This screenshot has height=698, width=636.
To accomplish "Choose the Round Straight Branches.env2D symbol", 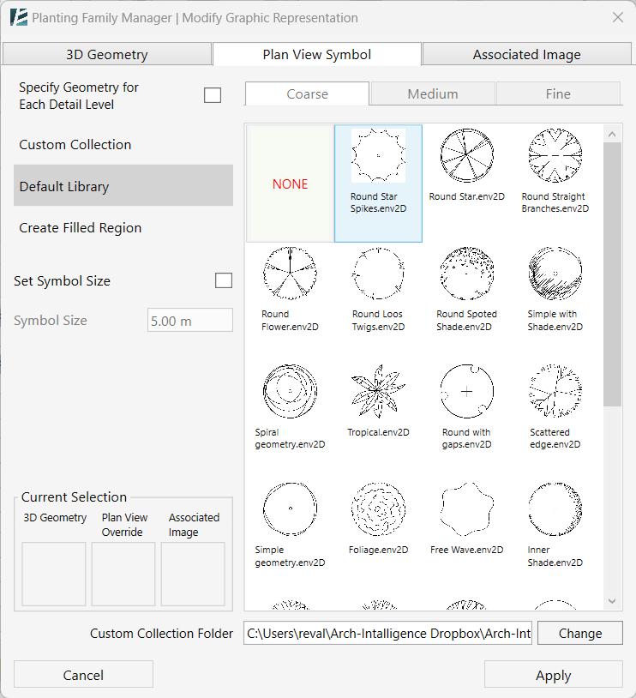I will (555, 156).
